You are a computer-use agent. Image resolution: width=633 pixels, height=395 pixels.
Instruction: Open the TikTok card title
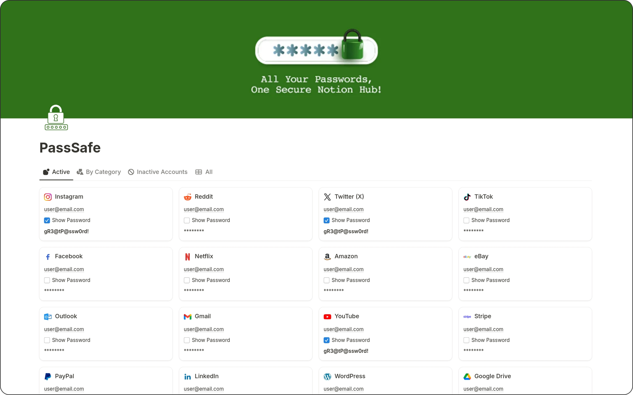pos(483,197)
